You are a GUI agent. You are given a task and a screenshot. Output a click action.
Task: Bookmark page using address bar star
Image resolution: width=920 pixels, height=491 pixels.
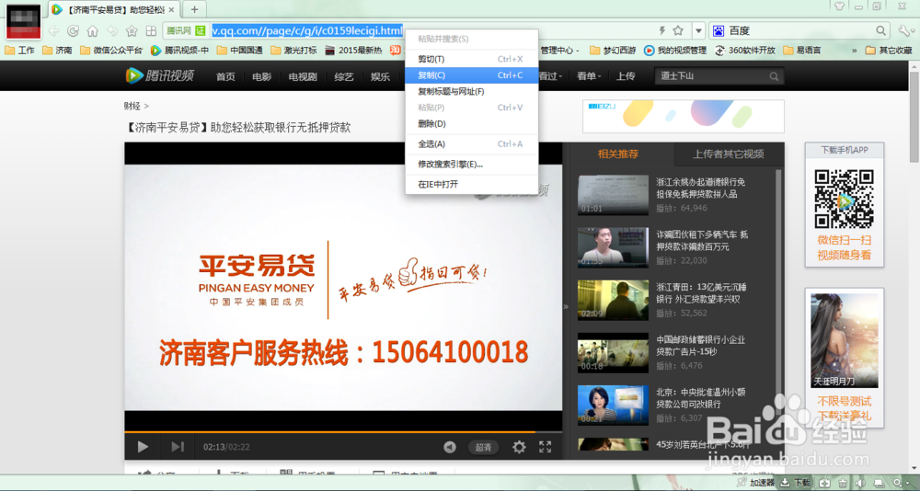[678, 30]
